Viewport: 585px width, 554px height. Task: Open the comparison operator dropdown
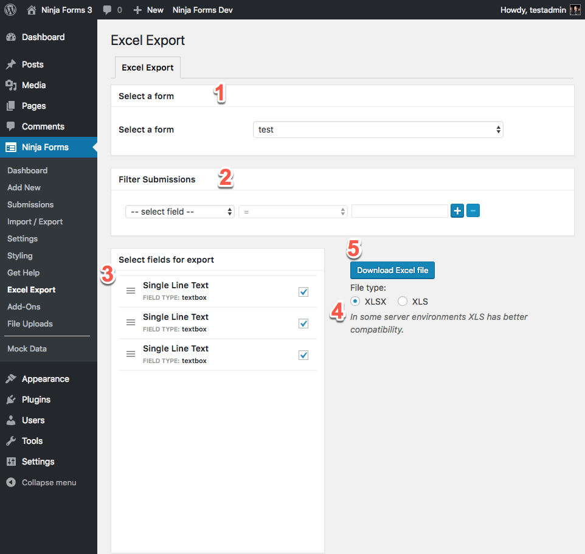coord(292,210)
